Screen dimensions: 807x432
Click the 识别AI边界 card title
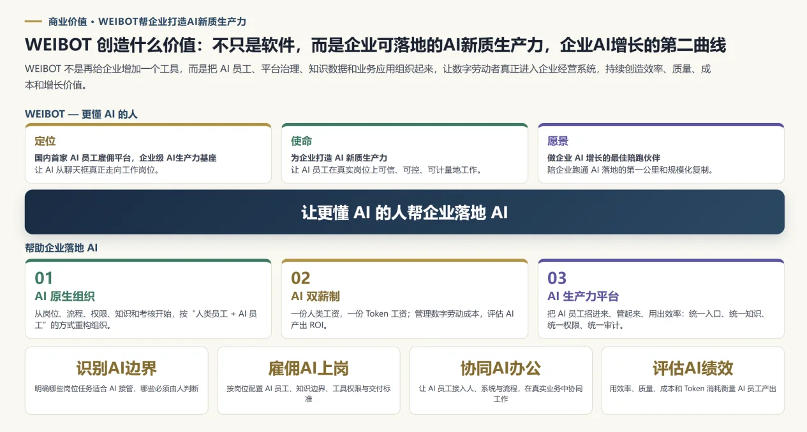[x=116, y=368]
